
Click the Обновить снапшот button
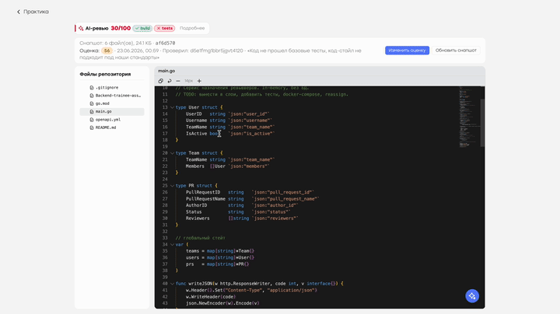[x=456, y=51]
